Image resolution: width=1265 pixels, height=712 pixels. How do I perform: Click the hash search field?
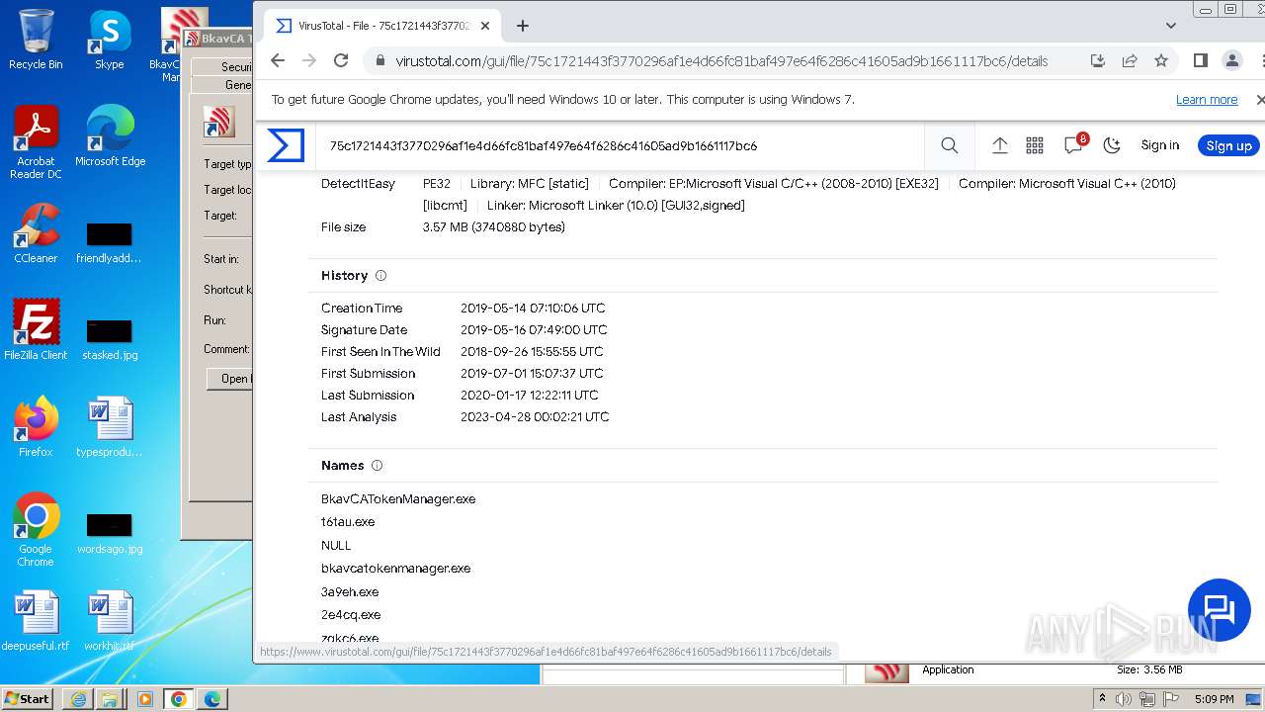tap(623, 145)
